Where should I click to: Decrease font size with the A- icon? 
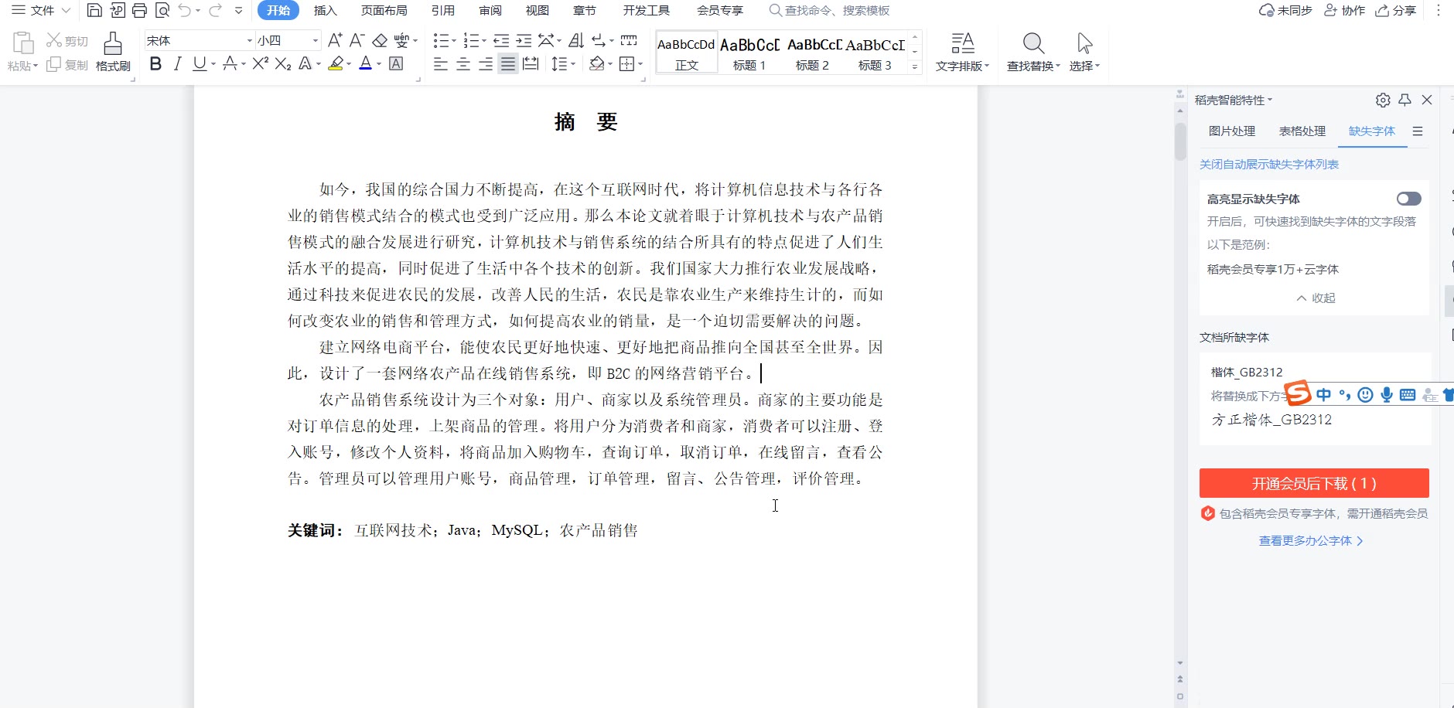click(357, 40)
